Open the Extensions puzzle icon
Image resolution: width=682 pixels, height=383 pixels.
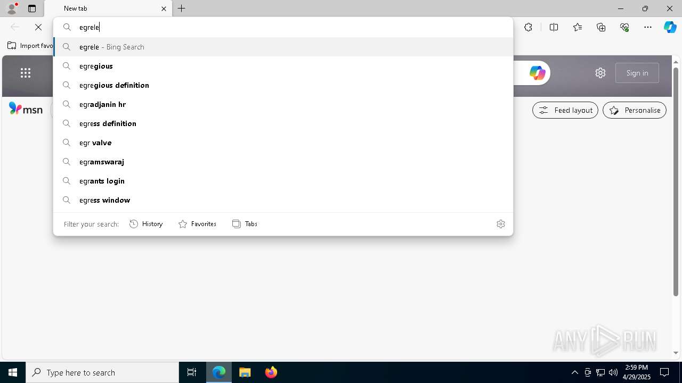[x=528, y=27]
